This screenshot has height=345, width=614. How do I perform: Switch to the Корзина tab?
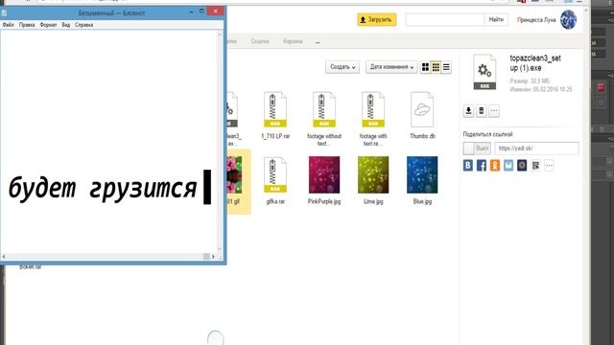click(x=293, y=41)
